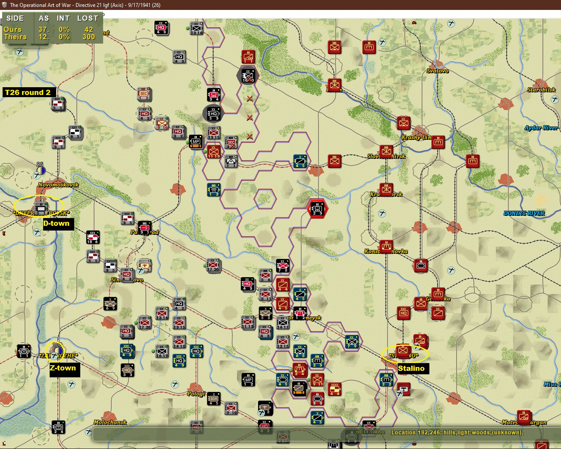The width and height of the screenshot is (561, 449).
Task: Click the Soviet infantry unit on Stalino
Action: [x=403, y=351]
